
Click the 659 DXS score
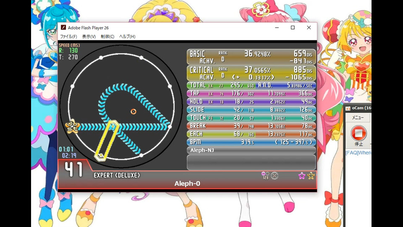tap(303, 54)
